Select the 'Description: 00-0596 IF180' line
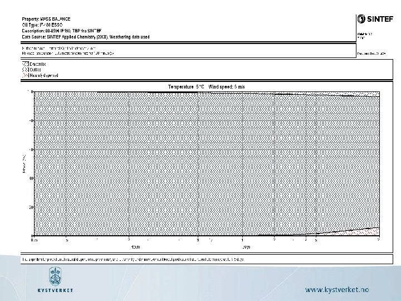 (x=62, y=31)
